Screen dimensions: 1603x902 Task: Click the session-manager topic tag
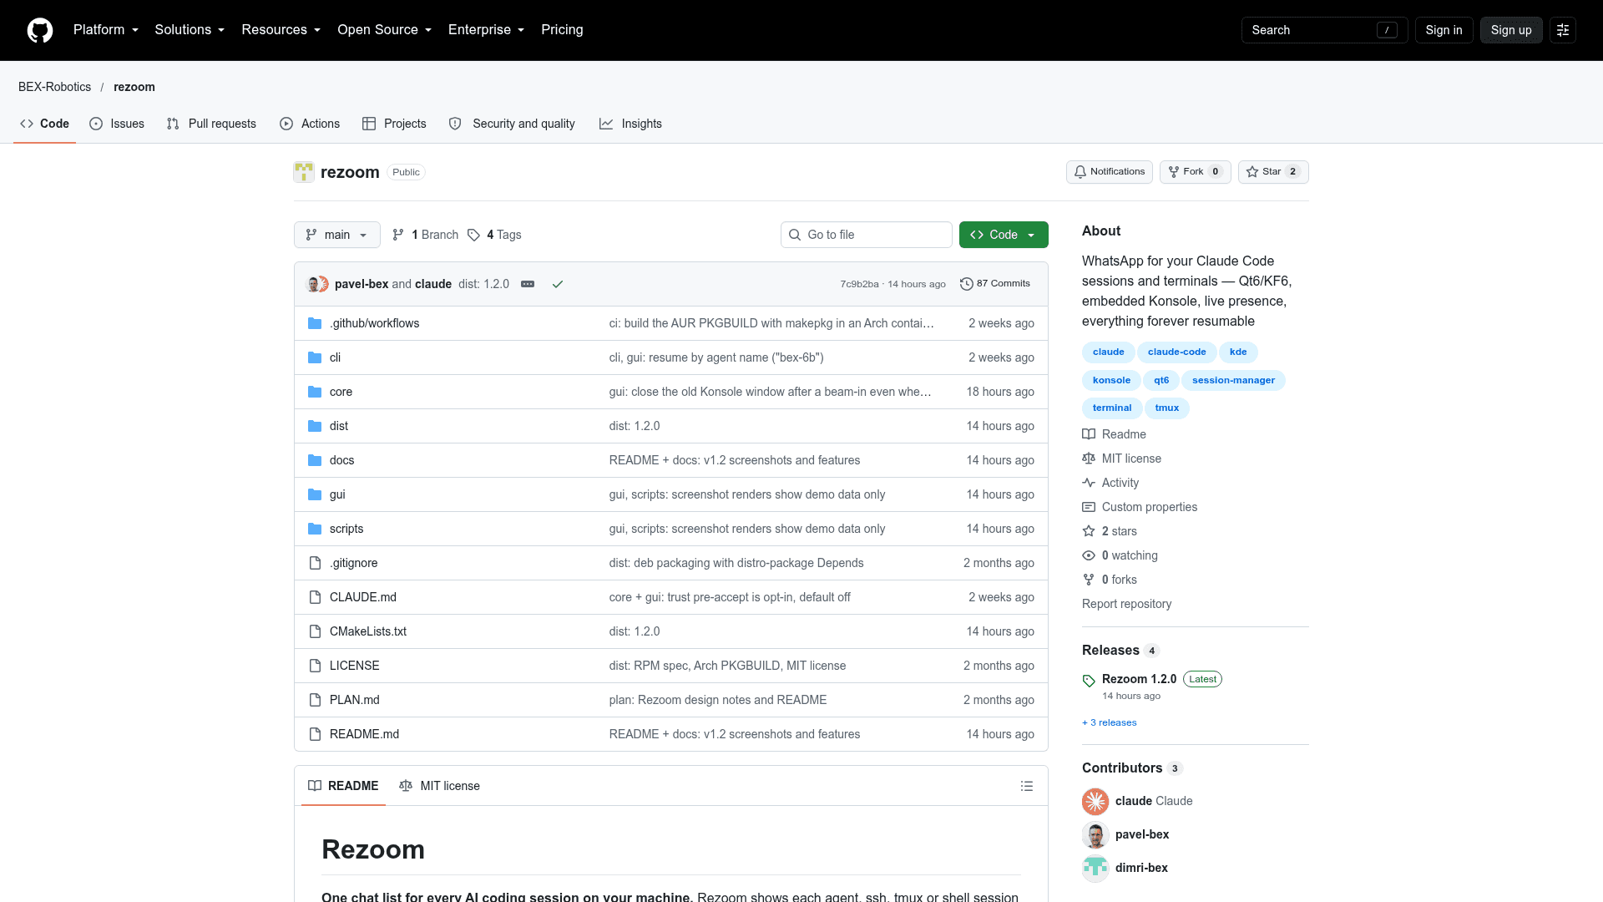click(1233, 381)
